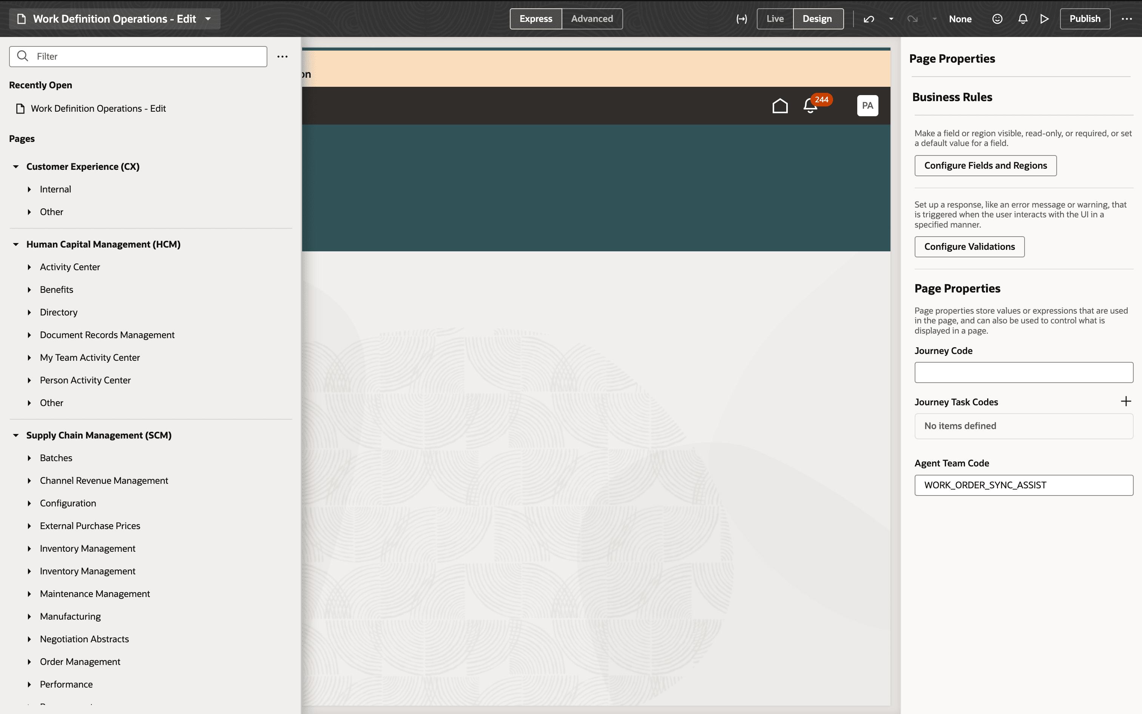Click the preview play icon near Publish
The width and height of the screenshot is (1142, 714).
[1045, 18]
